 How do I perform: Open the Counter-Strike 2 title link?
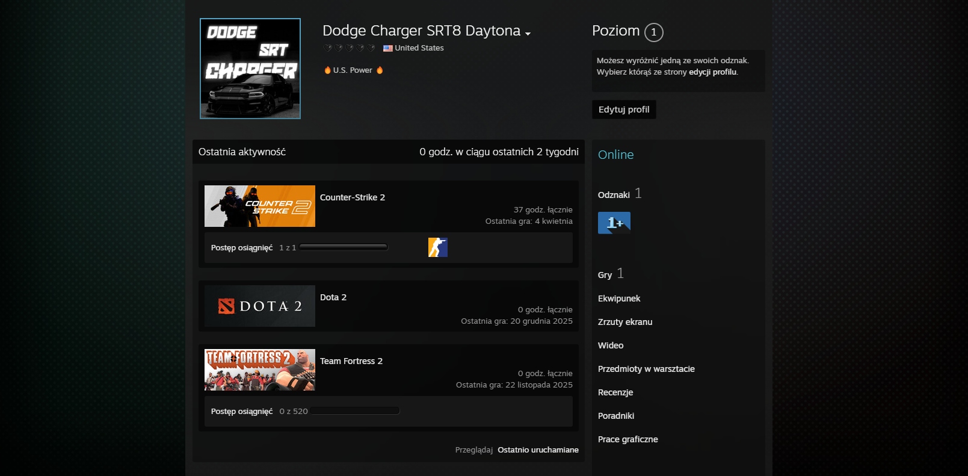tap(353, 197)
